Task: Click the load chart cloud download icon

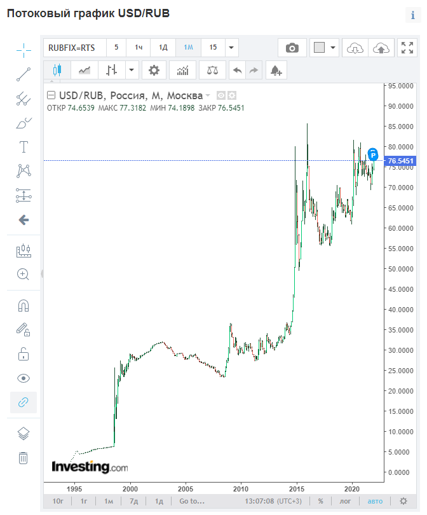Action: [x=355, y=48]
